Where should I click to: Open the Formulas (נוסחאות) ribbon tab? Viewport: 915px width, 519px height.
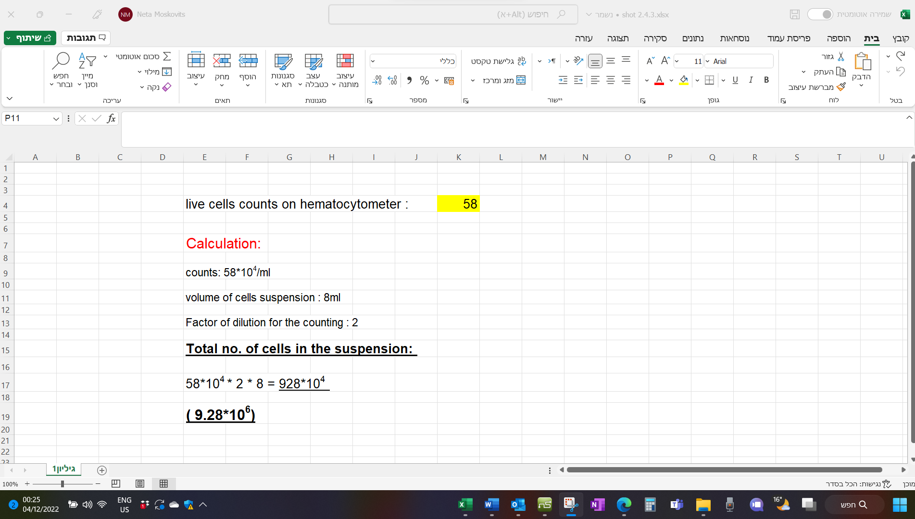click(x=734, y=38)
